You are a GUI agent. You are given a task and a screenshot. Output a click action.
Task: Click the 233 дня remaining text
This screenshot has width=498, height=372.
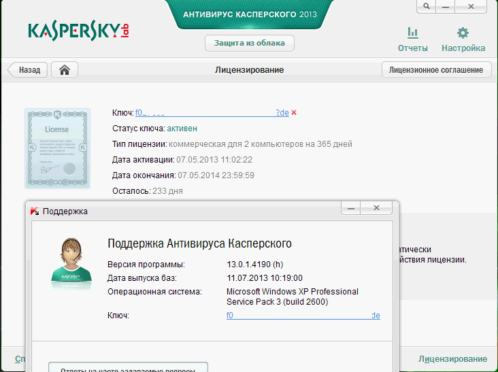click(167, 191)
